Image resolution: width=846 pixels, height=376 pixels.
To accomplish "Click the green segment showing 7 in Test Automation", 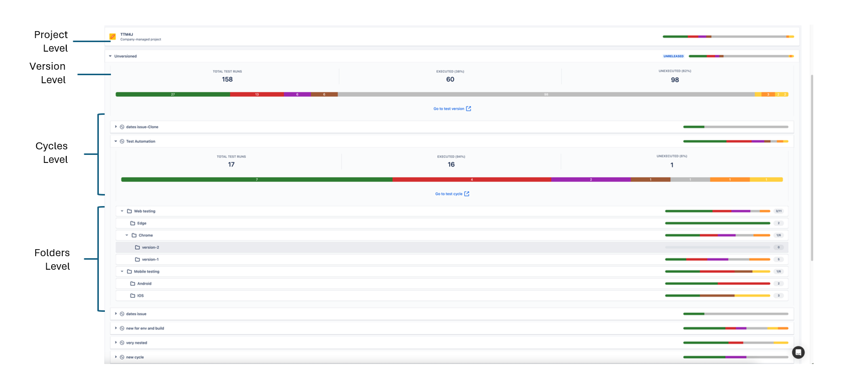I will tap(257, 179).
